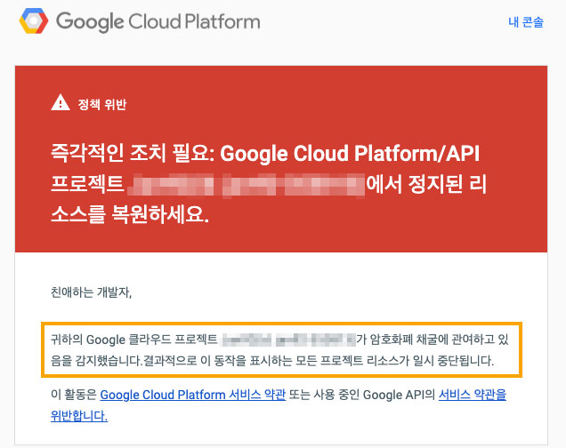Click the Google Cloud Platform wordmark text

[x=158, y=21]
